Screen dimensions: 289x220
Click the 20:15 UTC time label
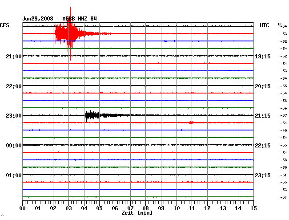point(263,86)
